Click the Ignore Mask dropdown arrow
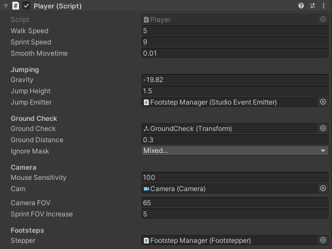Image resolution: width=332 pixels, height=249 pixels. pyautogui.click(x=323, y=151)
